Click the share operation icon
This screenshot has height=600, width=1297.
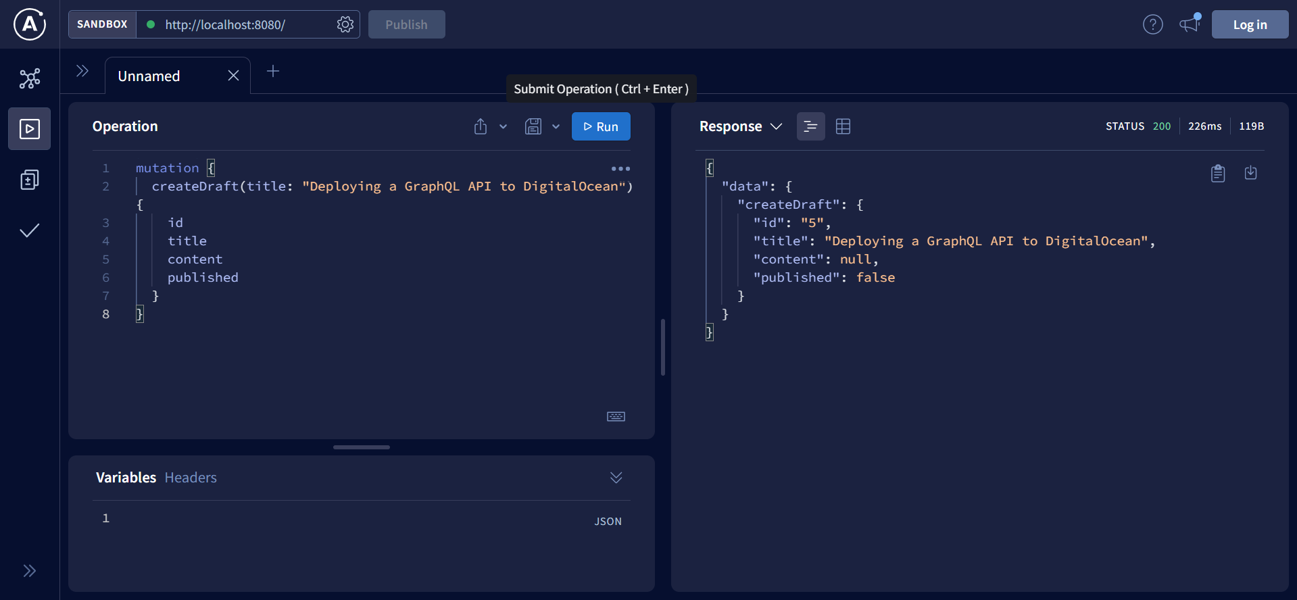click(x=481, y=126)
